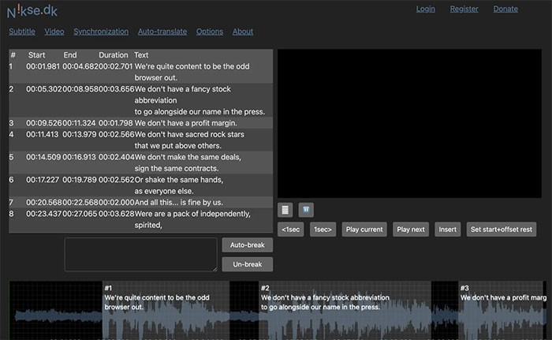552x340 pixels.
Task: Click the Nikse.dk logo
Action: (x=32, y=10)
